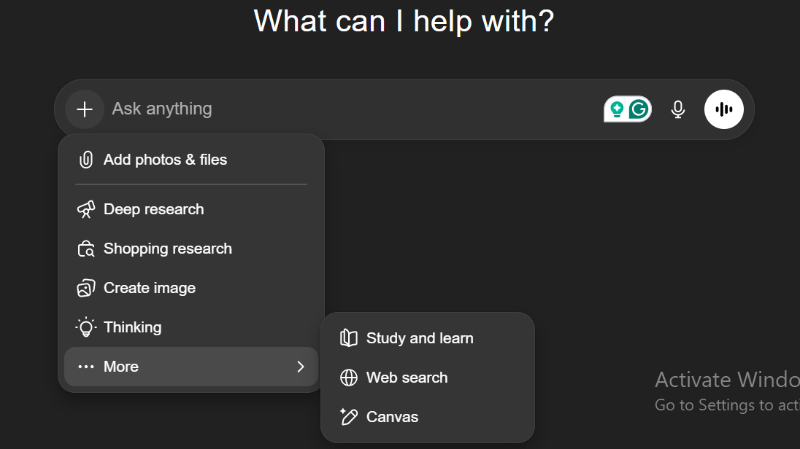Click the "What can I help with?" heading
This screenshot has height=449, width=800.
[x=404, y=20]
